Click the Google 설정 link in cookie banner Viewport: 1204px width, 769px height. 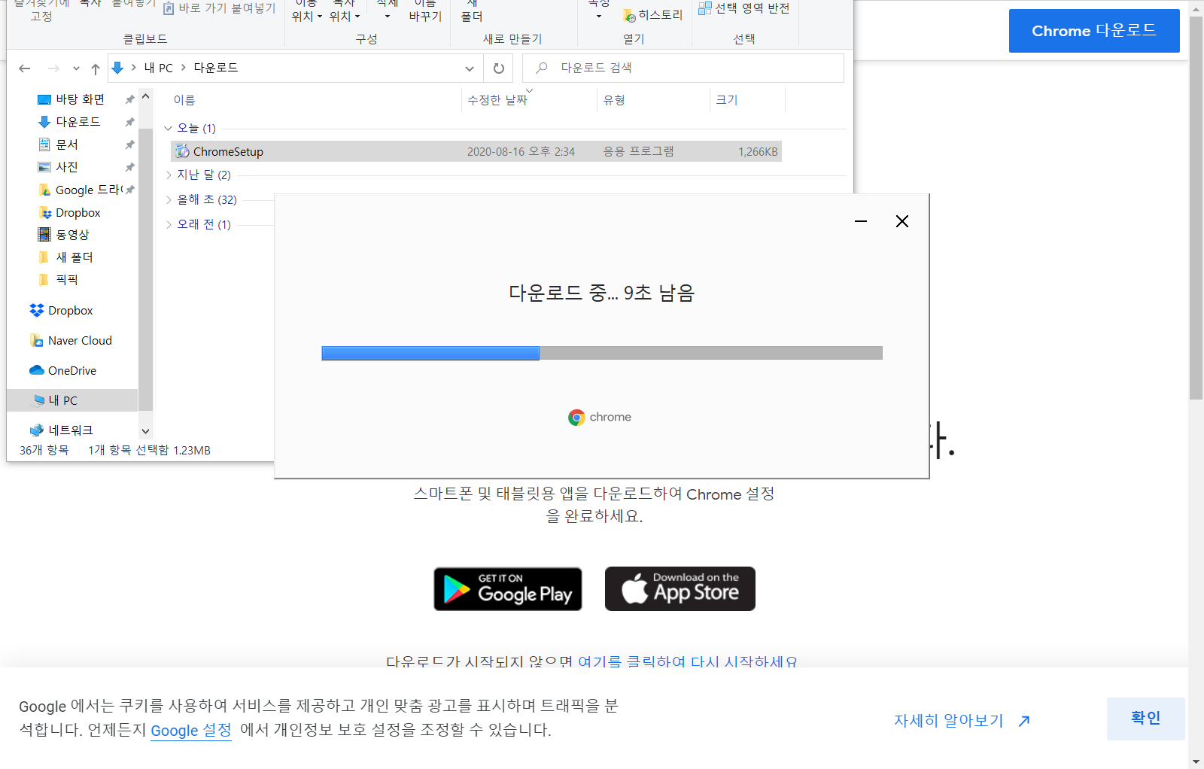click(191, 731)
